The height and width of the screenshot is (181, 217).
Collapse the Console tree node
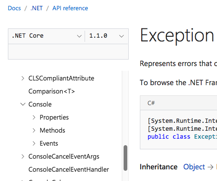point(23,104)
